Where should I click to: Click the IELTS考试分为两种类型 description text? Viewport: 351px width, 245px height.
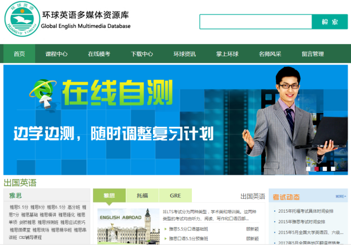coord(209,215)
